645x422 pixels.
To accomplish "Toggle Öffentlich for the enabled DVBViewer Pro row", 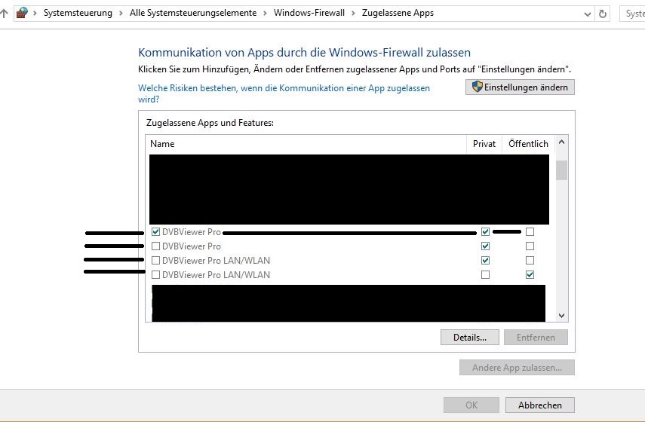I will pos(530,232).
